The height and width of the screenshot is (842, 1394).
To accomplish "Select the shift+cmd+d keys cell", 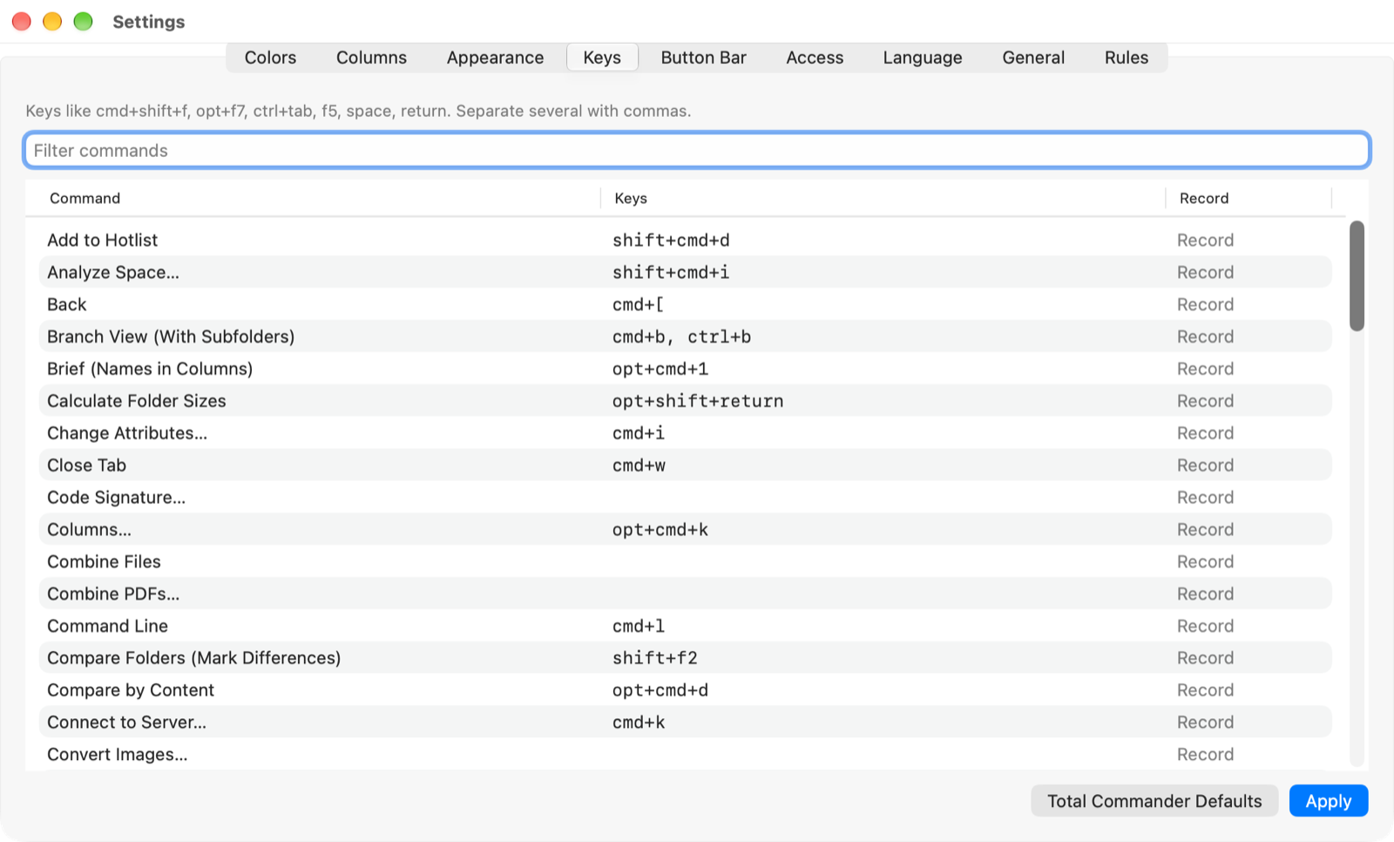I will [x=671, y=241].
